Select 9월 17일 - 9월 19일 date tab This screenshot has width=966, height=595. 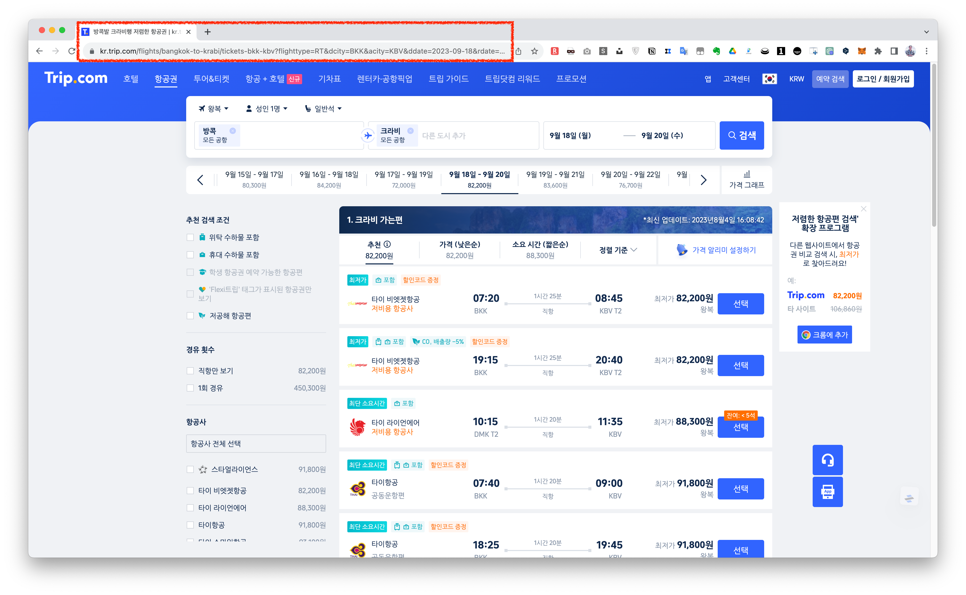click(x=404, y=180)
